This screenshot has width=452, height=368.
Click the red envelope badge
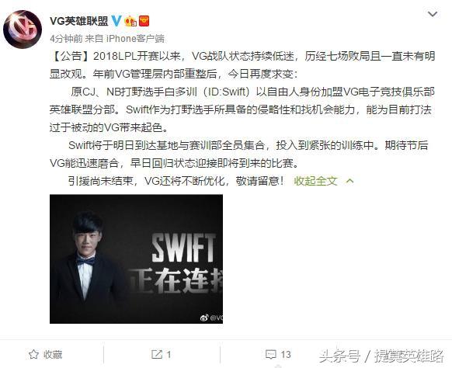coord(144,21)
